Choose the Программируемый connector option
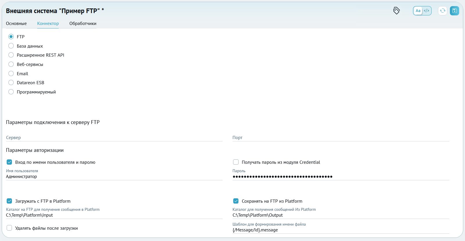This screenshot has height=241, width=465. 11,92
